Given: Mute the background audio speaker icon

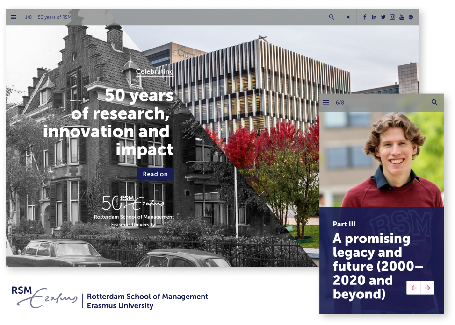Looking at the screenshot, I should (x=347, y=17).
